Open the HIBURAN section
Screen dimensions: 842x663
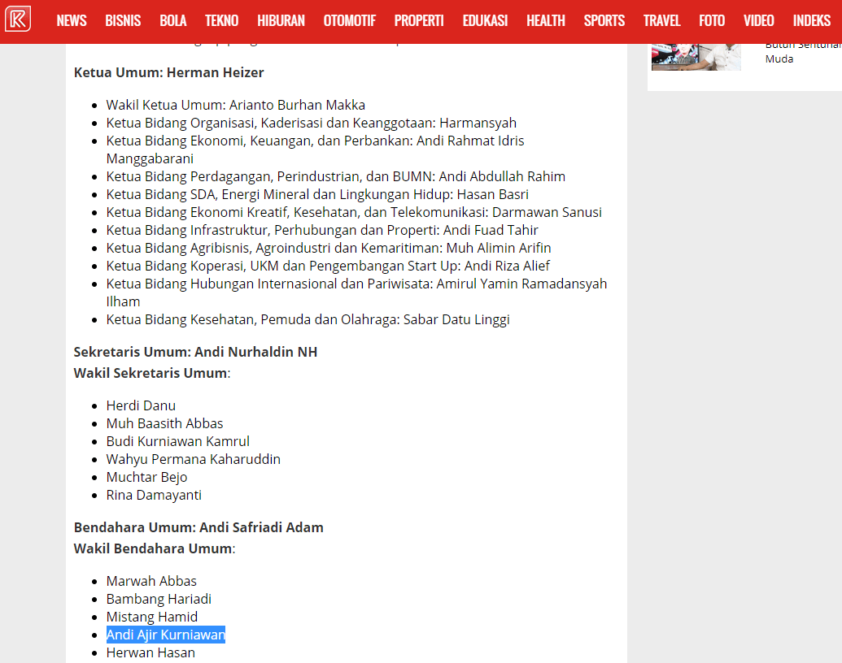pos(281,20)
